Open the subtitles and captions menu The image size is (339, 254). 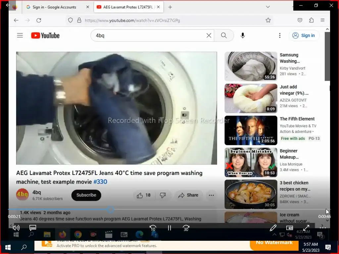click(x=33, y=228)
